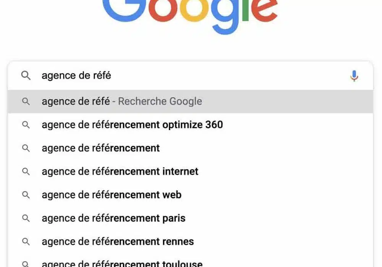Click inside the search text field

coord(191,76)
